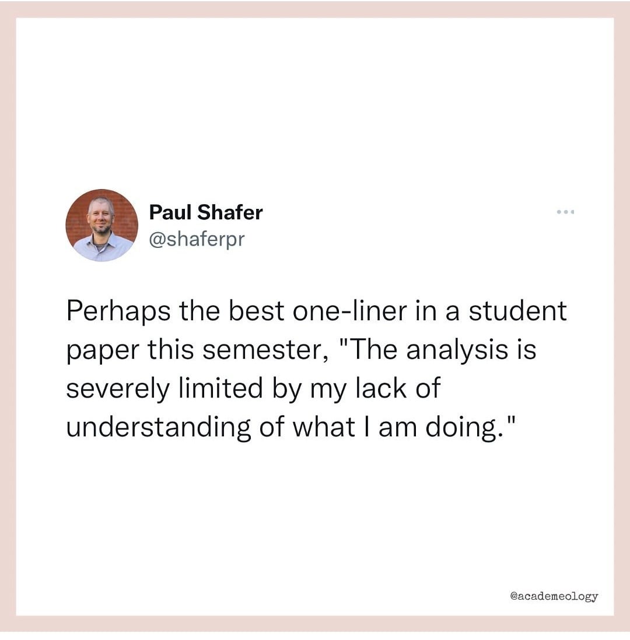Click the word "analysis" in the quote

click(449, 351)
